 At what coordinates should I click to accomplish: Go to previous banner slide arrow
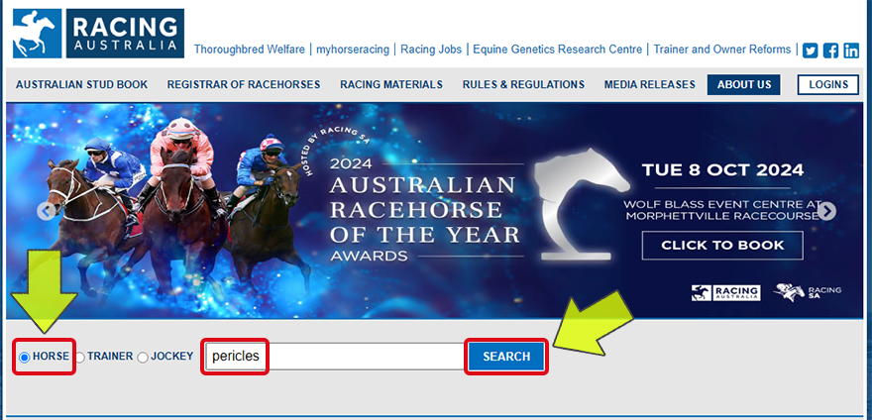(46, 211)
